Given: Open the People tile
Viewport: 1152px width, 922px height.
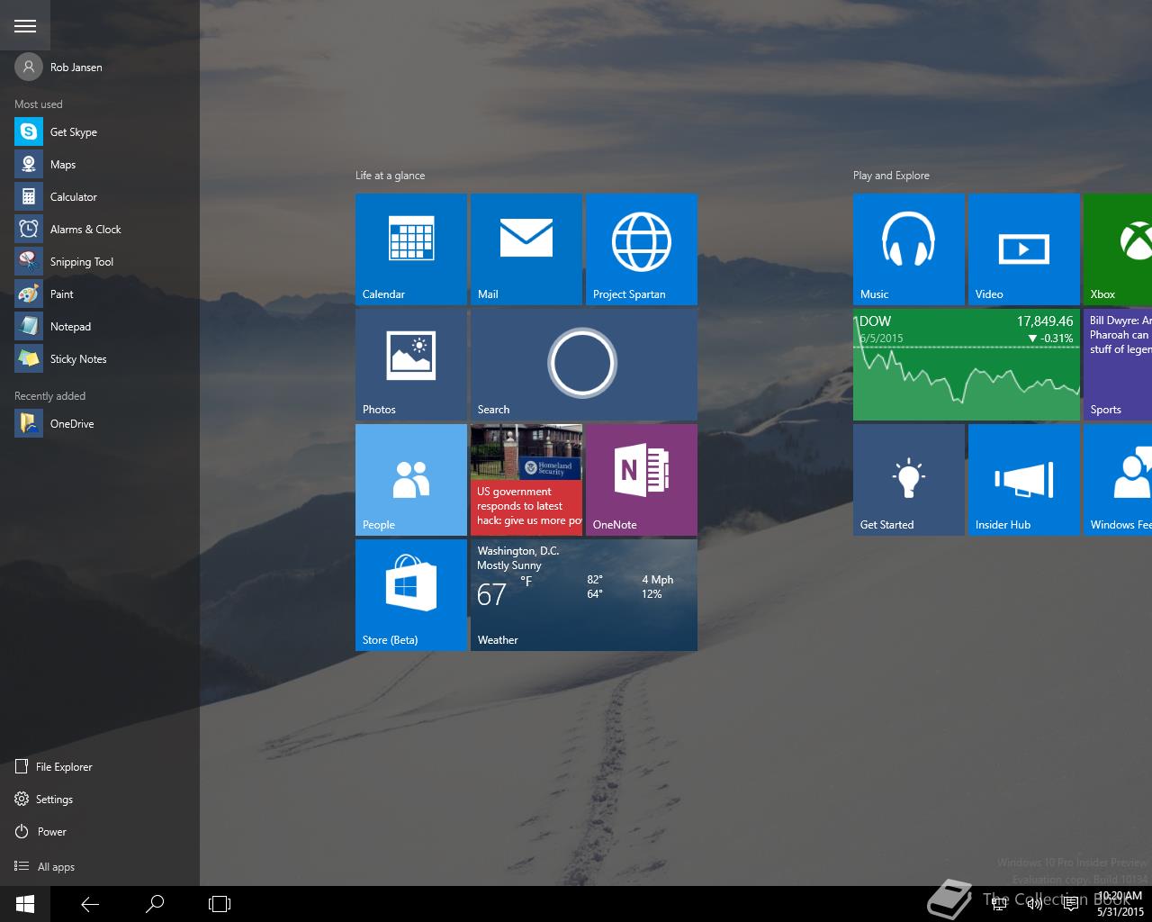Looking at the screenshot, I should tap(411, 480).
